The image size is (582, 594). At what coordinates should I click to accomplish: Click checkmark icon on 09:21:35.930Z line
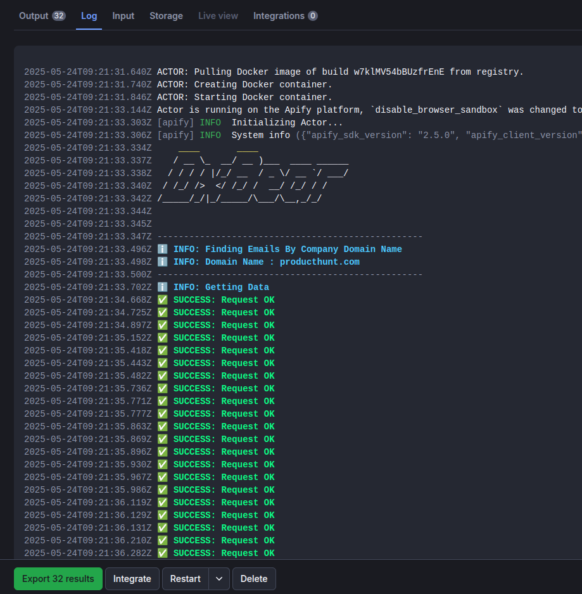tap(163, 464)
